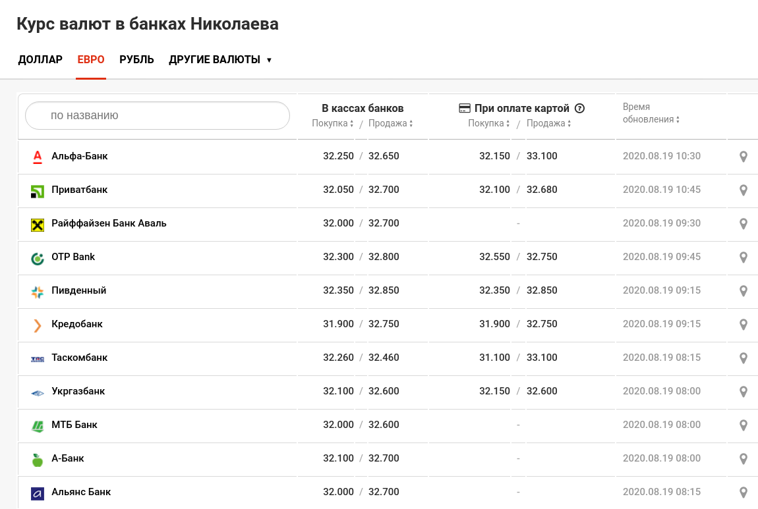Select the ЕВРО tab
Viewport: 758px width, 509px height.
(x=91, y=60)
